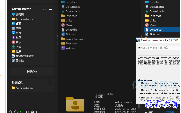The height and width of the screenshot is (113, 181).
Task: Add a favorite with the plus icon
Action: coord(50,10)
